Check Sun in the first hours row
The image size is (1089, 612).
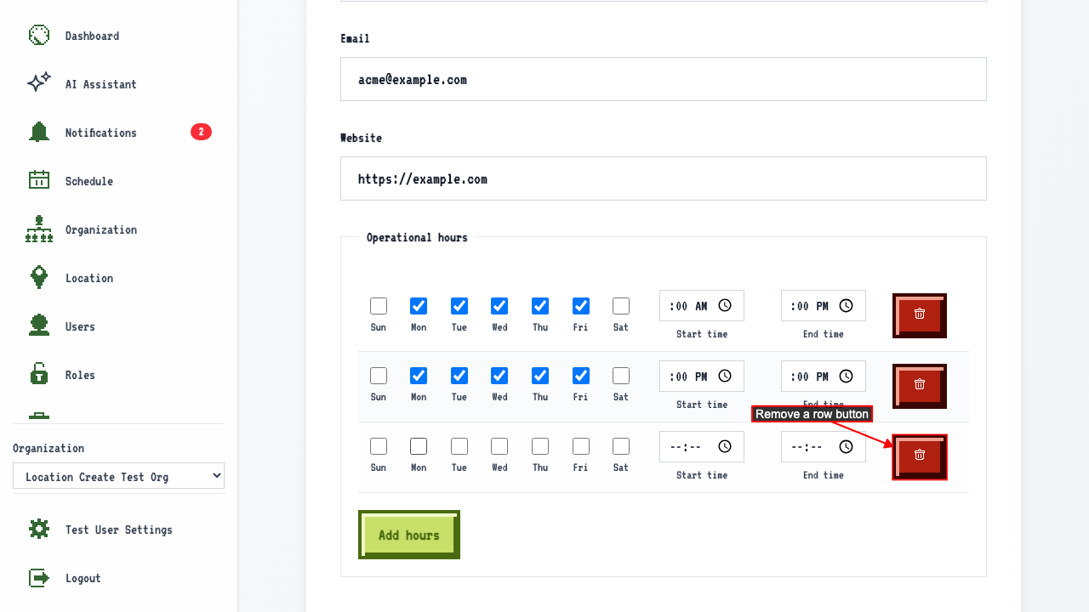(379, 306)
